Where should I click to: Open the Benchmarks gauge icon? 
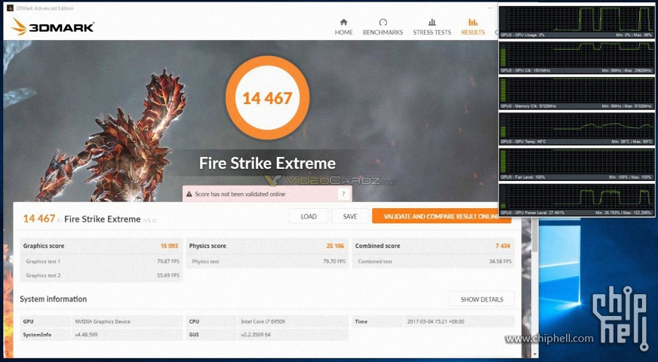coord(383,23)
